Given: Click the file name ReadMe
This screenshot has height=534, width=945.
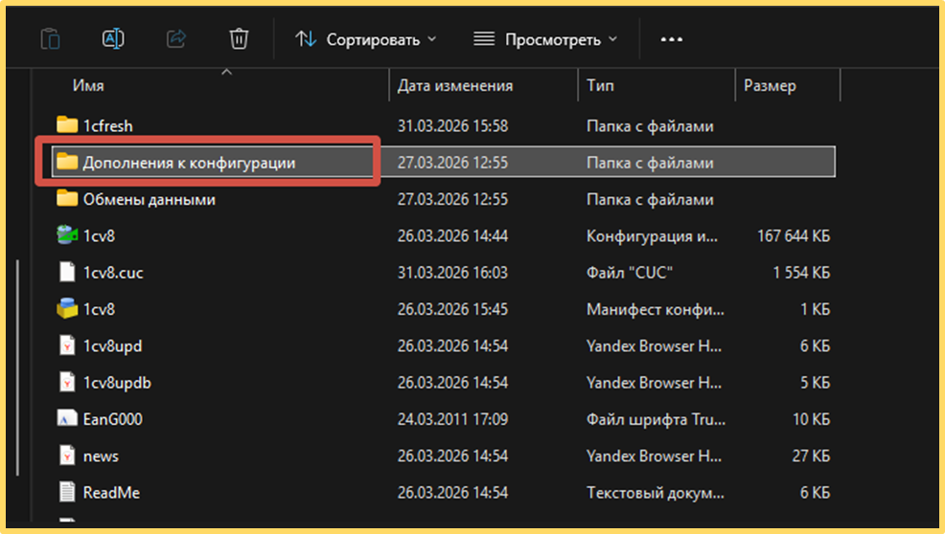Looking at the screenshot, I should click(111, 493).
